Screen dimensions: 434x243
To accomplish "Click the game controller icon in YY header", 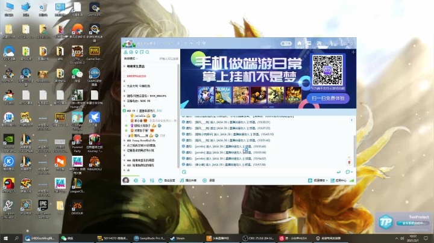I will point(319,43).
